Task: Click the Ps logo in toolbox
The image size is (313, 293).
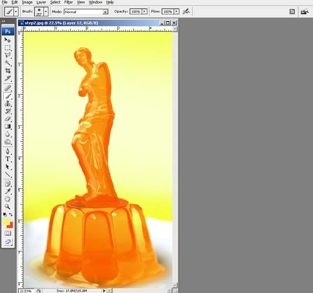Action: coord(8,32)
